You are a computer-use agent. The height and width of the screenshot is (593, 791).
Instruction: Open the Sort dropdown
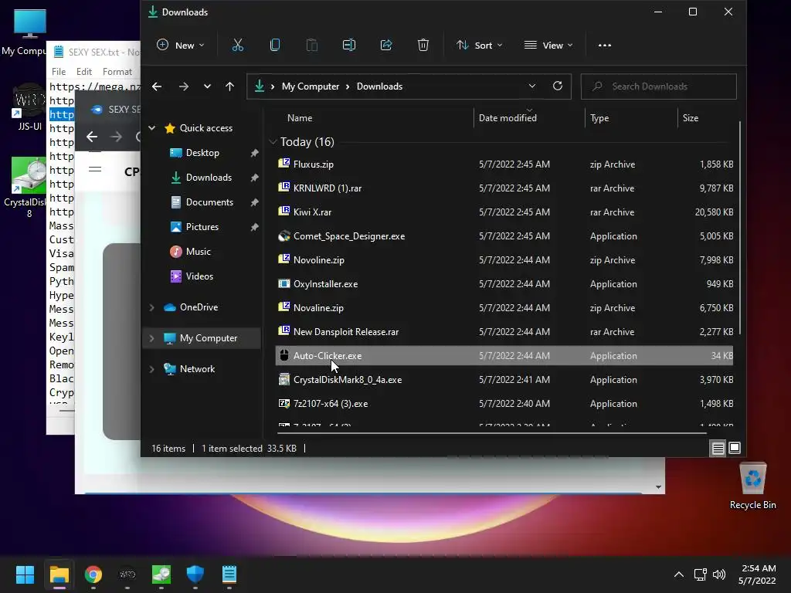(479, 46)
